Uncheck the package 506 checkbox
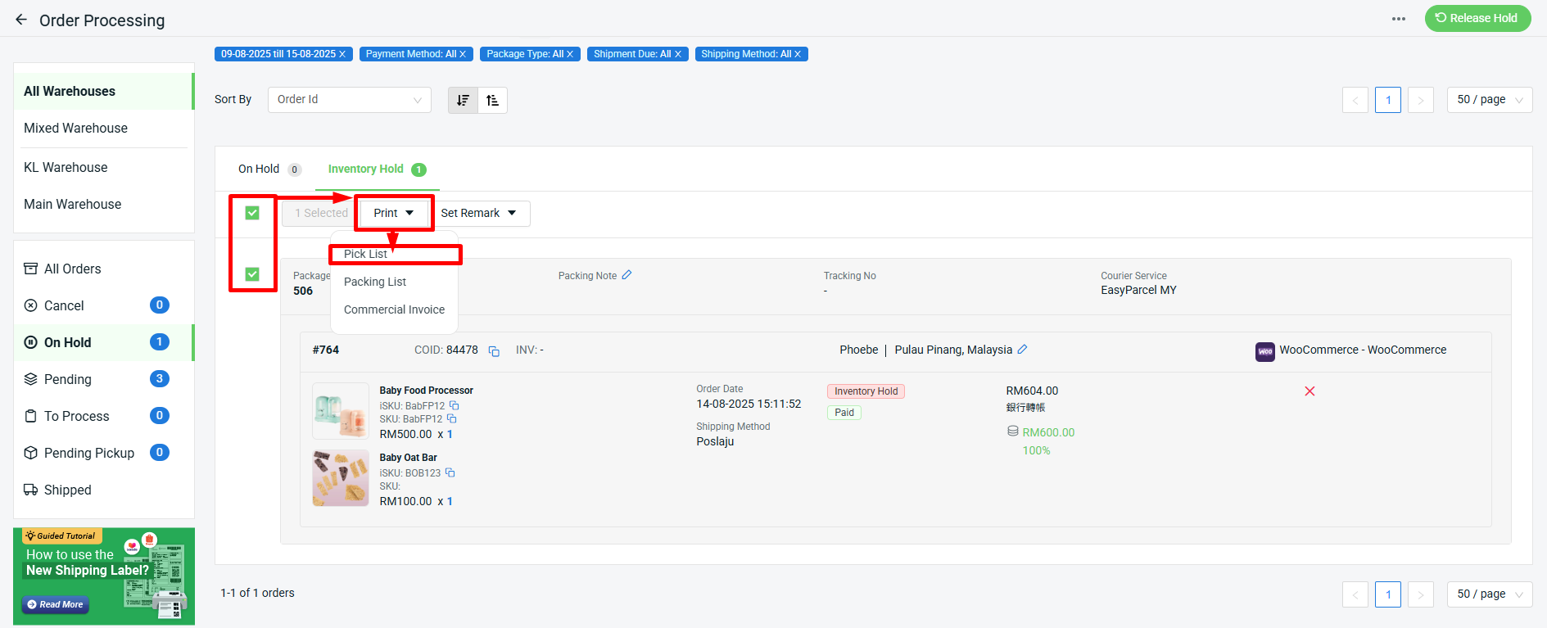 252,274
